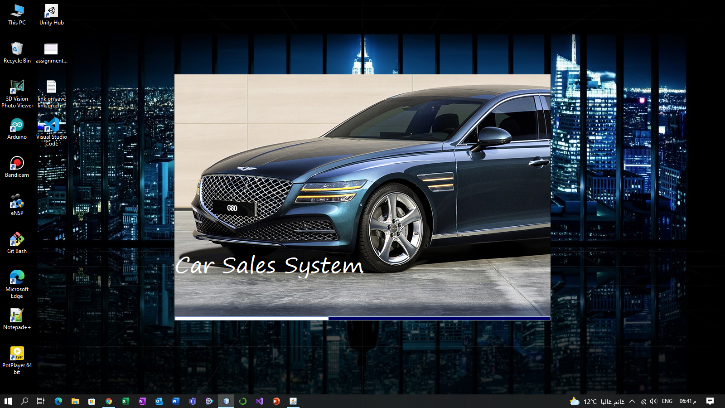Open Outlook from the taskbar
This screenshot has height=408, width=725.
(159, 401)
